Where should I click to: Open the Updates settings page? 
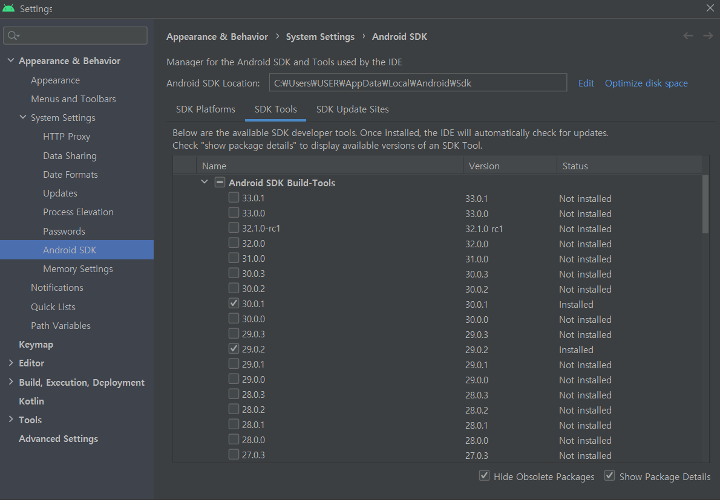tap(60, 193)
